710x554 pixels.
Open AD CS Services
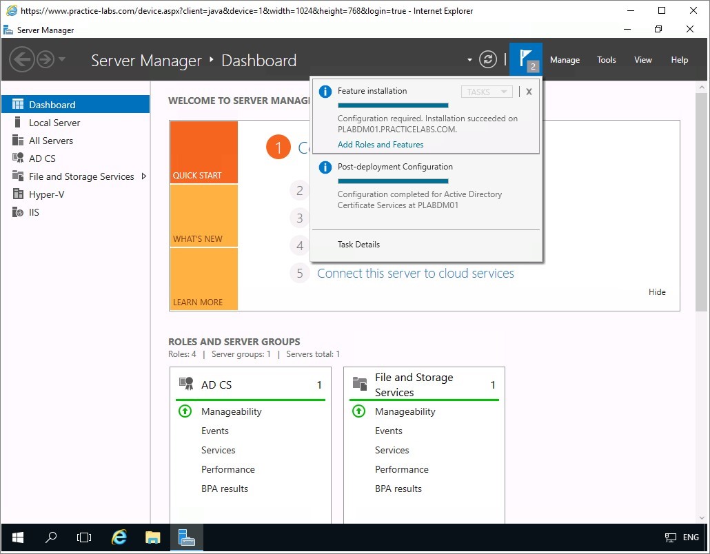tap(219, 450)
